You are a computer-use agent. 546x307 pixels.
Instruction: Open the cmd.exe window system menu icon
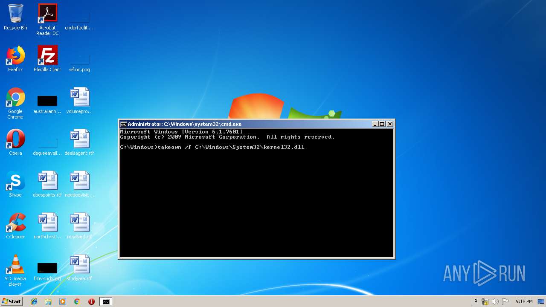123,124
